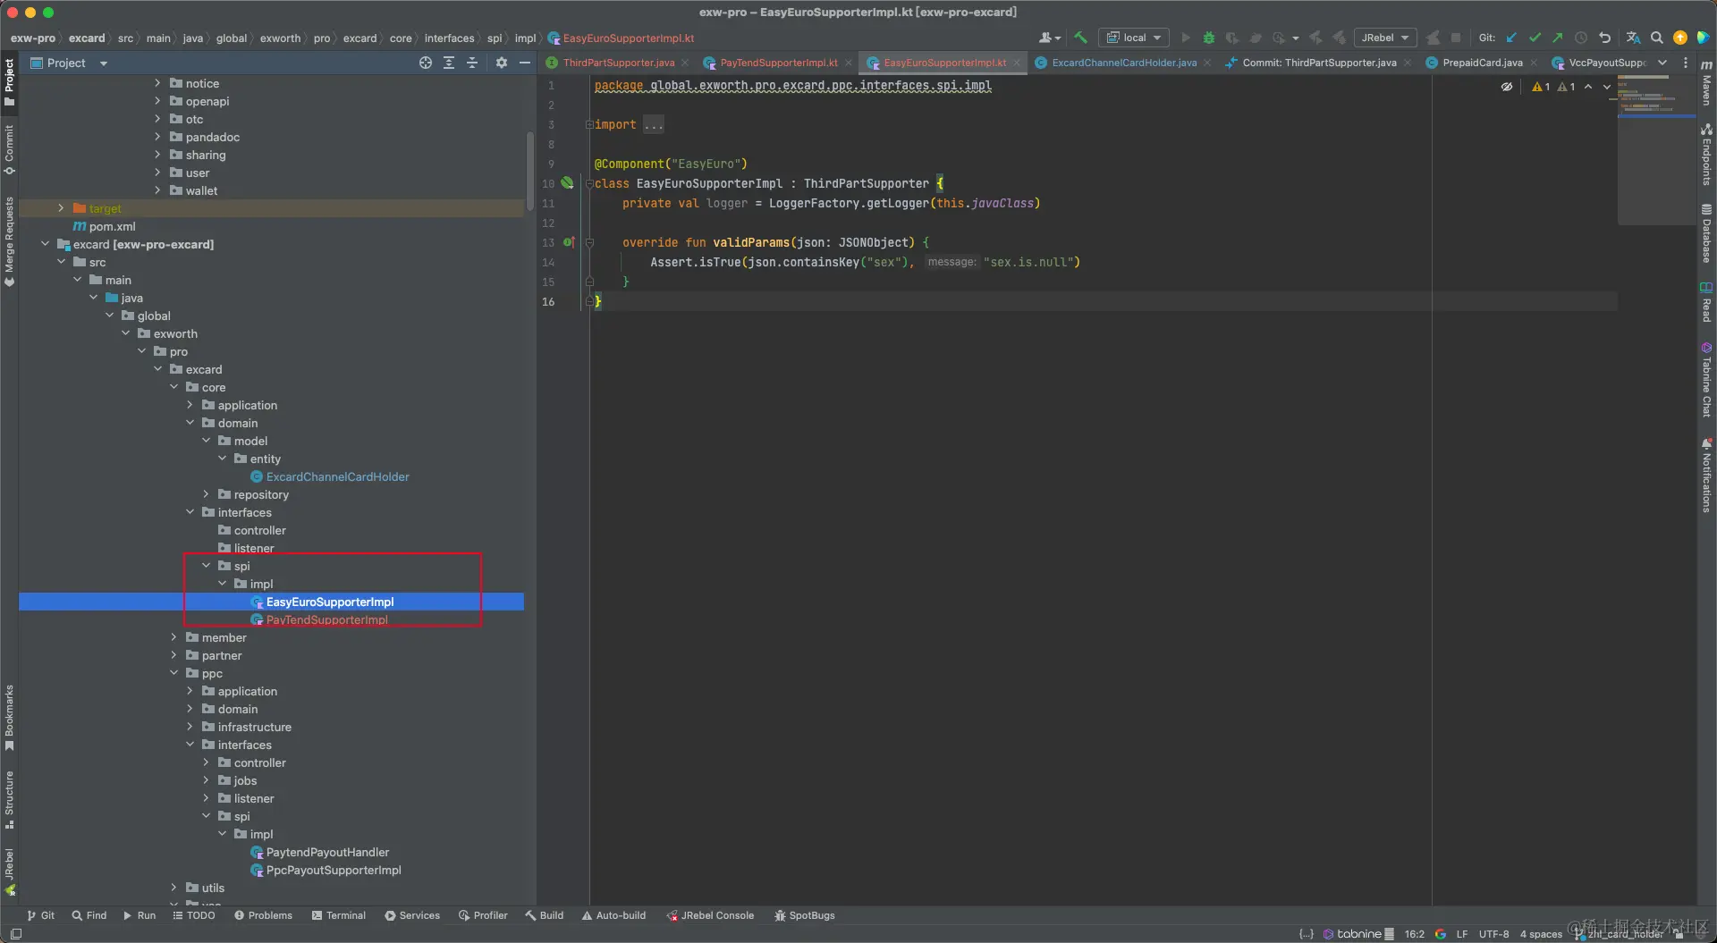Open Problems tool window button
The width and height of the screenshot is (1717, 943).
pos(263,915)
